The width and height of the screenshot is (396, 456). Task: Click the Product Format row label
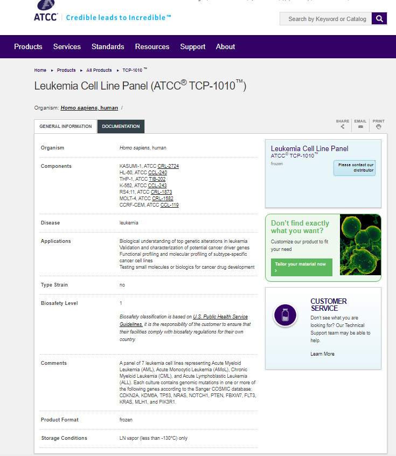click(59, 420)
